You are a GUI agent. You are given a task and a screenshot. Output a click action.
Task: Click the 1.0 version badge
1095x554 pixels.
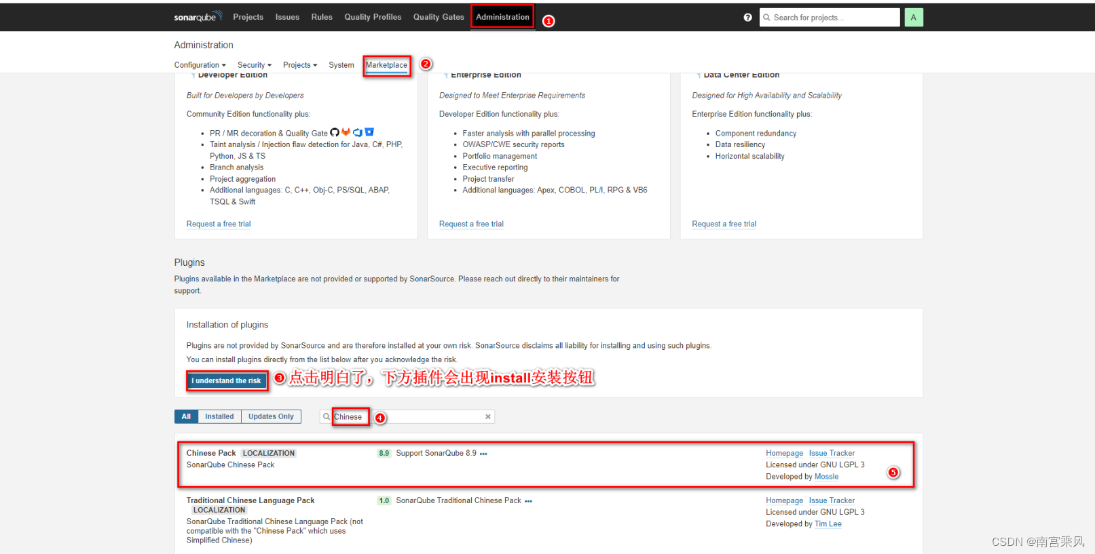[384, 501]
